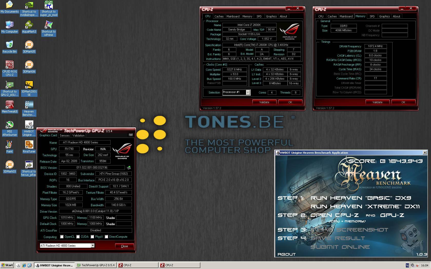The width and height of the screenshot is (431, 269).
Task: Open the Recycle Bin
Action: [x=9, y=47]
